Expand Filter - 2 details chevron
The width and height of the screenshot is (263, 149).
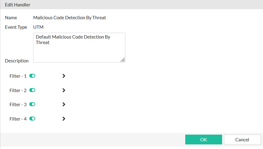tap(64, 90)
